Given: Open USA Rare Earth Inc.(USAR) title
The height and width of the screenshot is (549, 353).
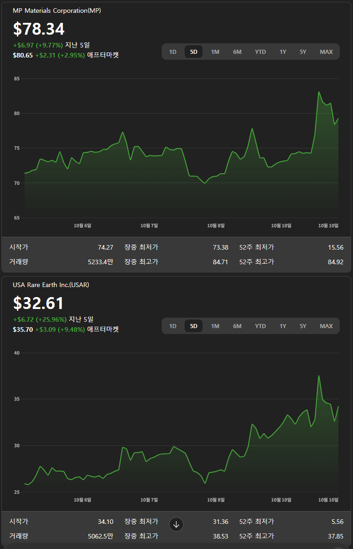Looking at the screenshot, I should click(51, 285).
